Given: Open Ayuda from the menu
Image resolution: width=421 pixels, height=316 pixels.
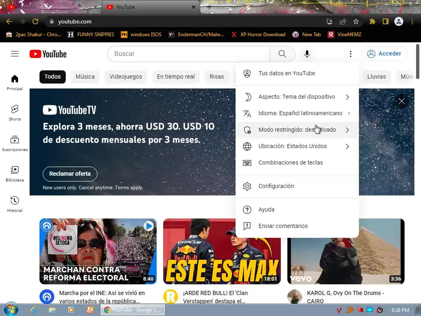Looking at the screenshot, I should (x=297, y=209).
